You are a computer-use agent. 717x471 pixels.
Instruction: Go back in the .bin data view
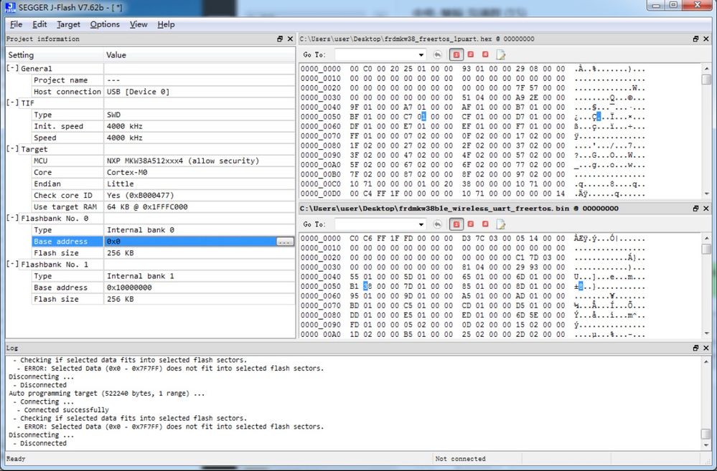point(438,224)
